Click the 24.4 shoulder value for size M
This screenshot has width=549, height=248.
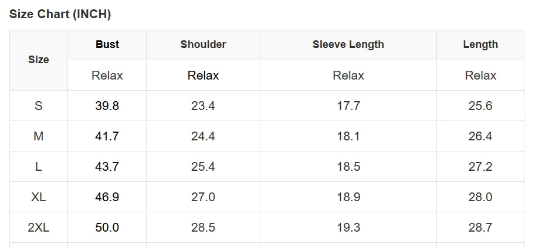[x=203, y=136]
